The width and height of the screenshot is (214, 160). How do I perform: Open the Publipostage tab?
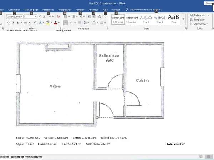[65, 10]
